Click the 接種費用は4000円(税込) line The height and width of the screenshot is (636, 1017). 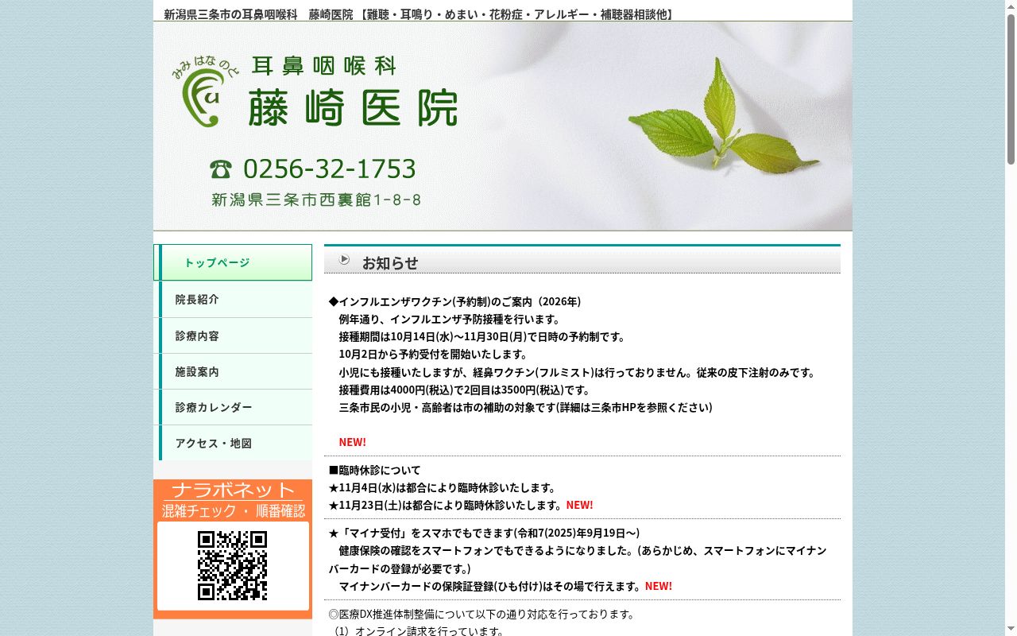(x=465, y=390)
